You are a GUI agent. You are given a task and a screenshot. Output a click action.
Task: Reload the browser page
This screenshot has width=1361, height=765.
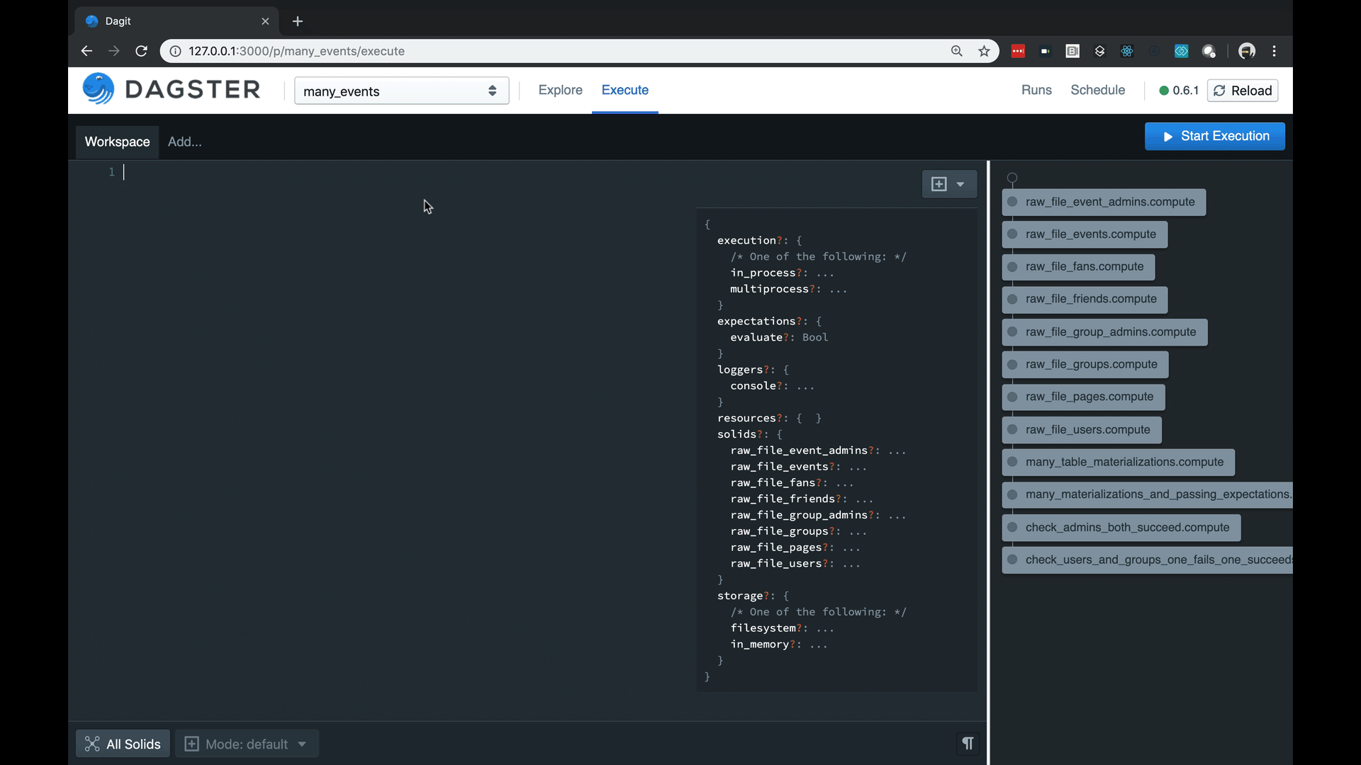(x=141, y=51)
